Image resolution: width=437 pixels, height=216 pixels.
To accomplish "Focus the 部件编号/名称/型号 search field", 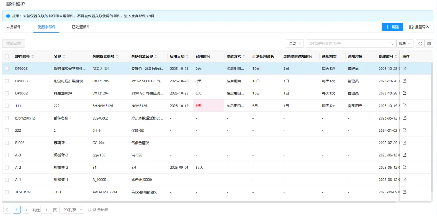I will click(x=347, y=44).
